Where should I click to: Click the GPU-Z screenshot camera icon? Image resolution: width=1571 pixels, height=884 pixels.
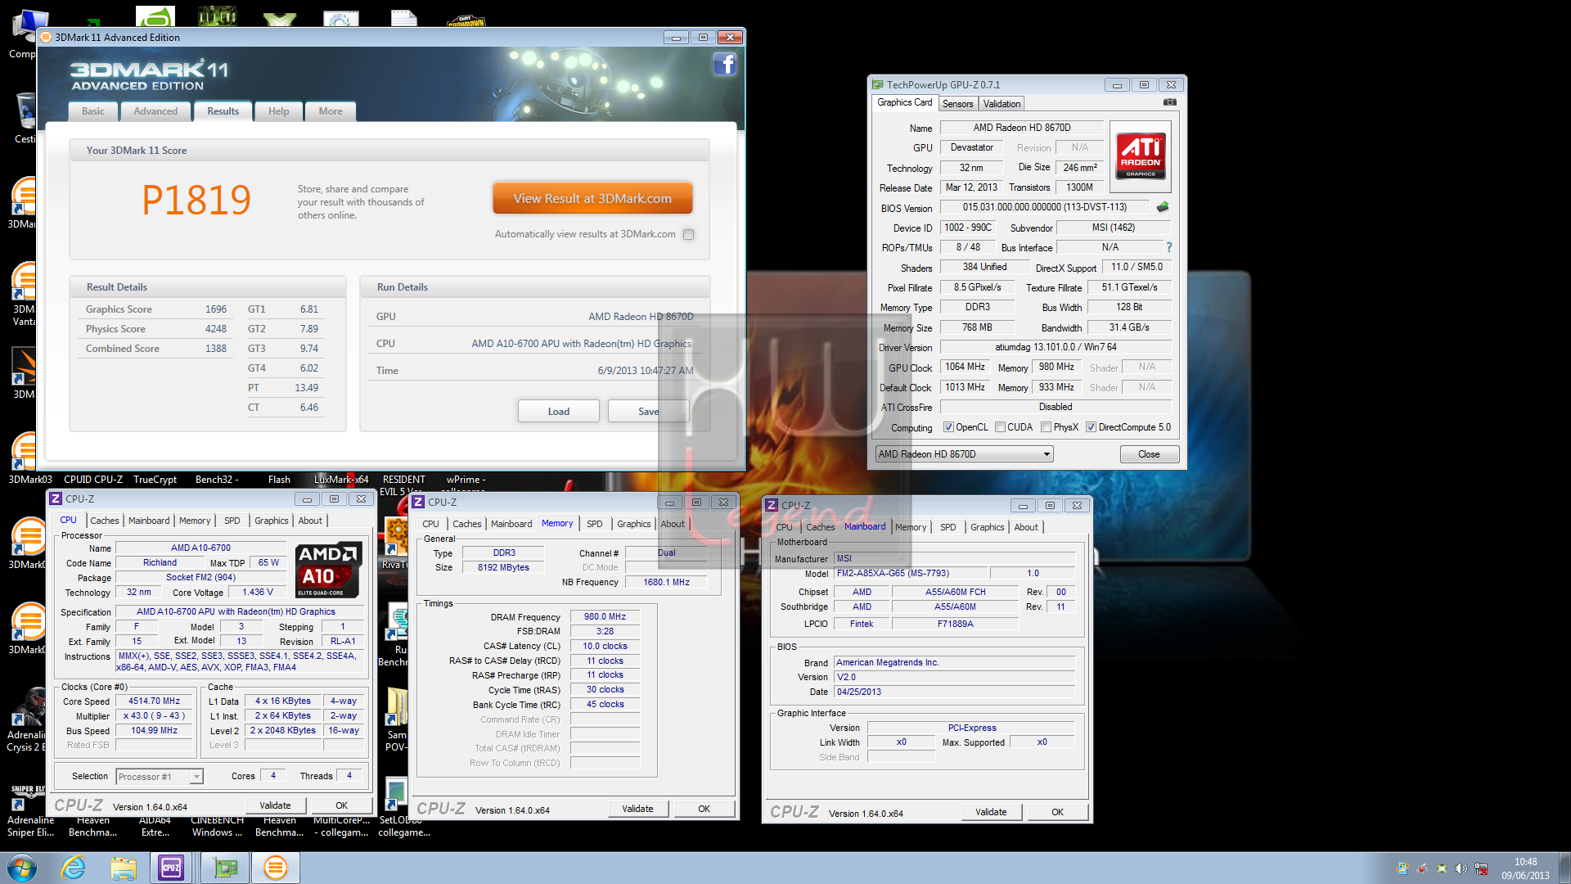tap(1170, 102)
